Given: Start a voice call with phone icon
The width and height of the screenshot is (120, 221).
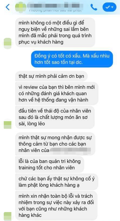Looking at the screenshot, I should point(94,7).
